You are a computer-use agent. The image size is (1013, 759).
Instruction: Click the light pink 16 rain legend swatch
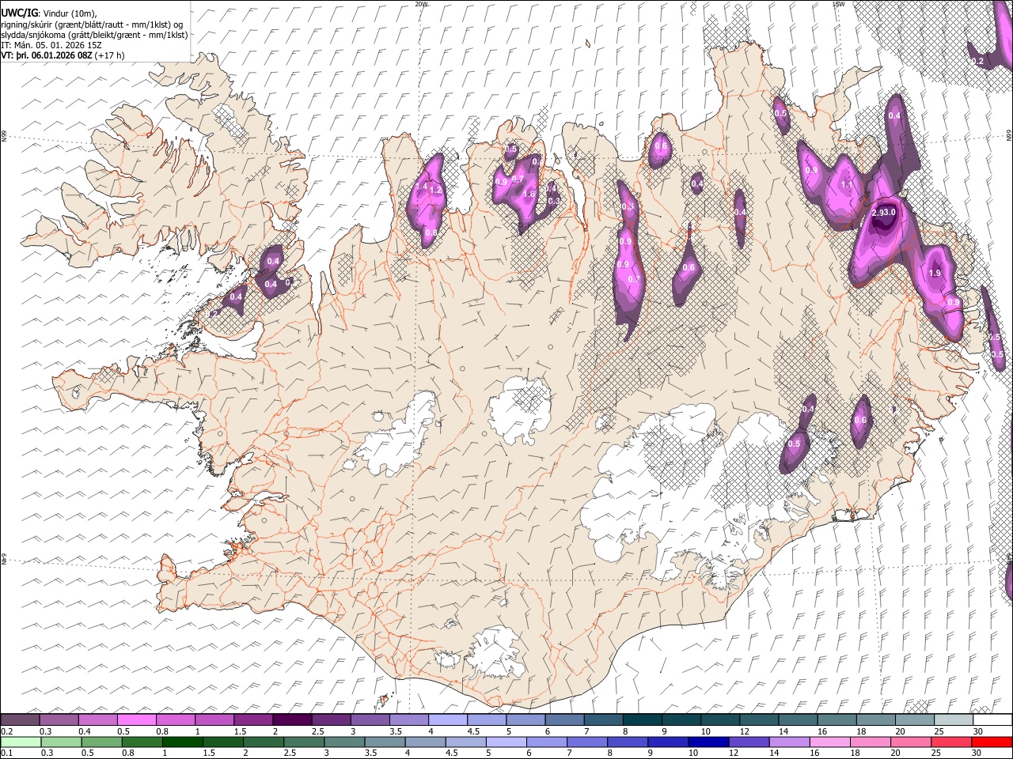(x=829, y=742)
